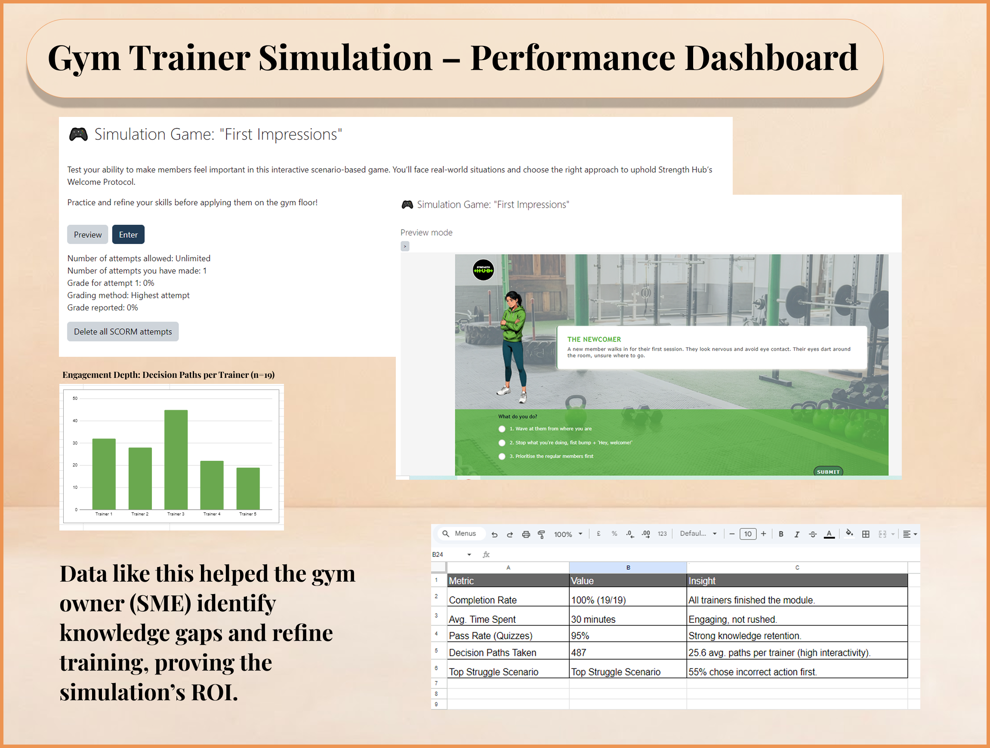
Task: Decrease font size with the minus button
Action: pyautogui.click(x=732, y=534)
